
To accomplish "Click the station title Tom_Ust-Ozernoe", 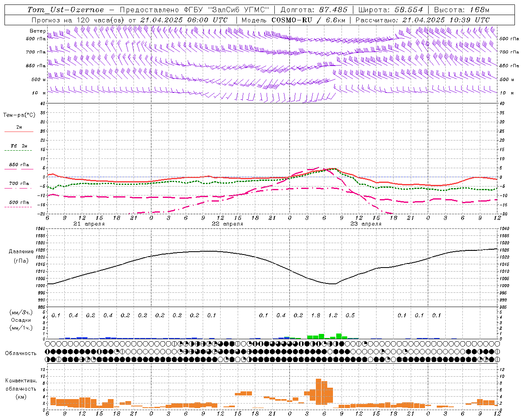I will [x=66, y=10].
